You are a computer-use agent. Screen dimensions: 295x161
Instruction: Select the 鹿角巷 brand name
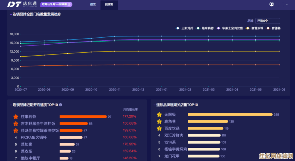170,121
